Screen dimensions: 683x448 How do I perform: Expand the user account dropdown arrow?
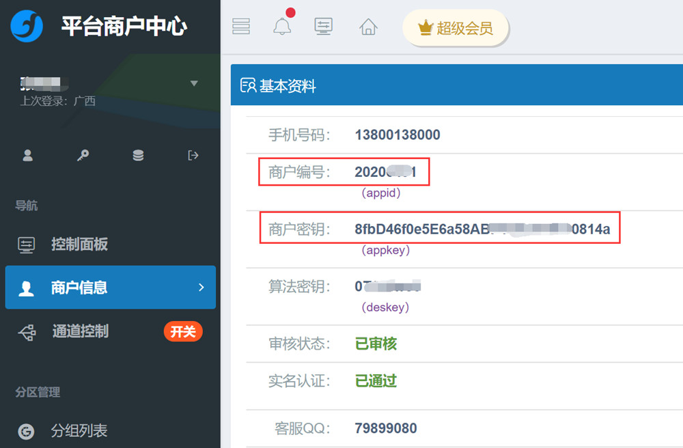[194, 83]
